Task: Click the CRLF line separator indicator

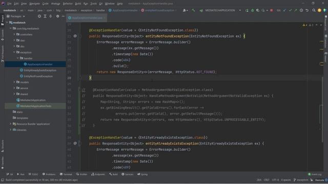Action: point(266,180)
